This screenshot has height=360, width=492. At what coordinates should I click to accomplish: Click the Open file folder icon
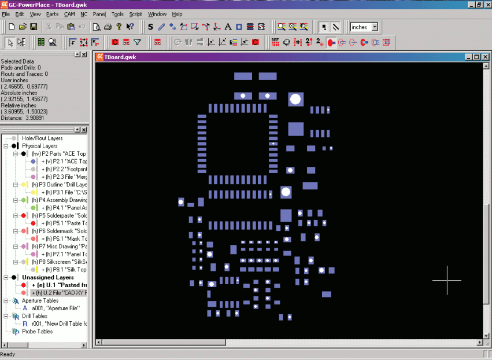point(23,27)
